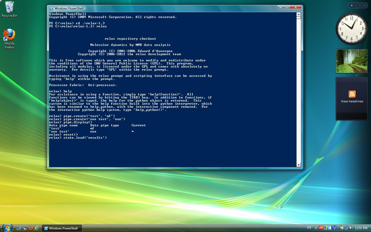Open the network connection tray icon

pos(346,228)
